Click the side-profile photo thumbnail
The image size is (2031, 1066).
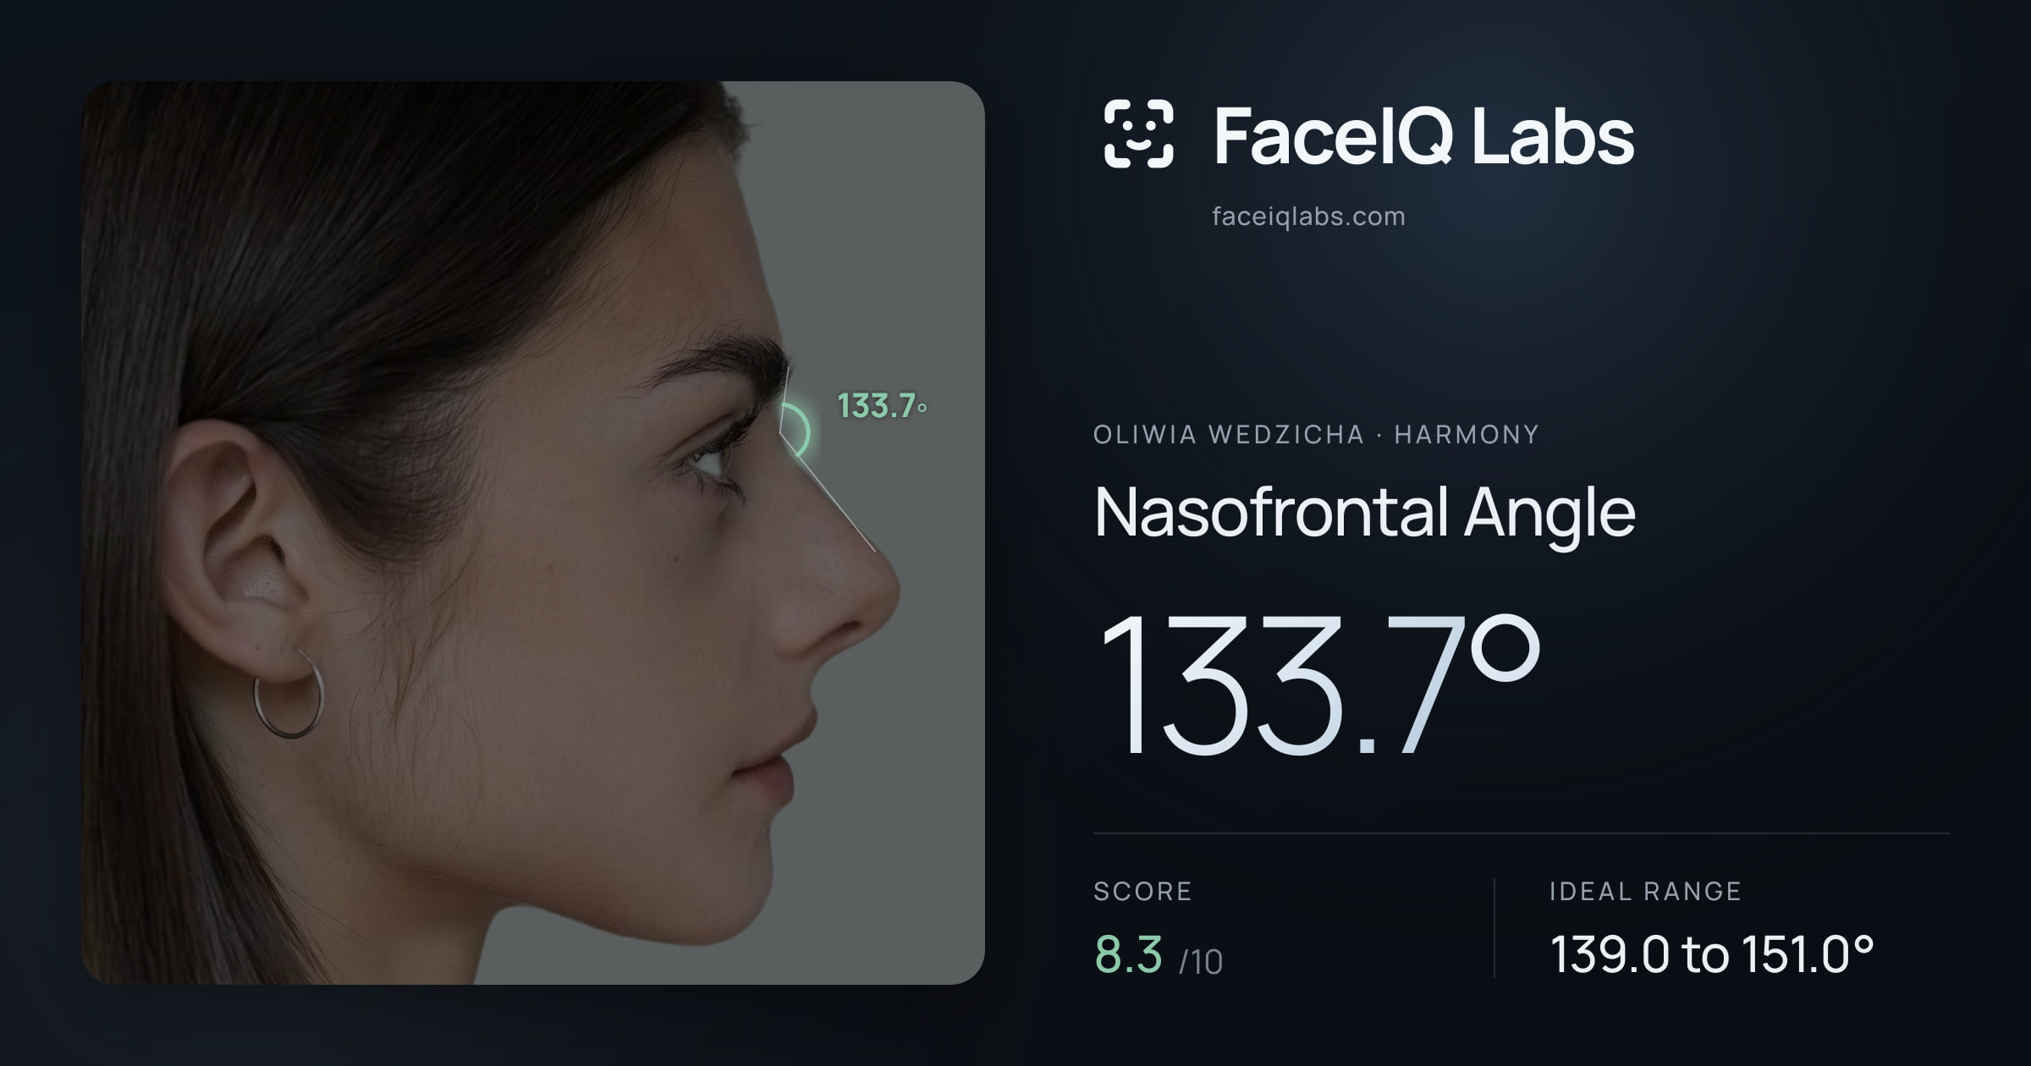click(x=533, y=533)
